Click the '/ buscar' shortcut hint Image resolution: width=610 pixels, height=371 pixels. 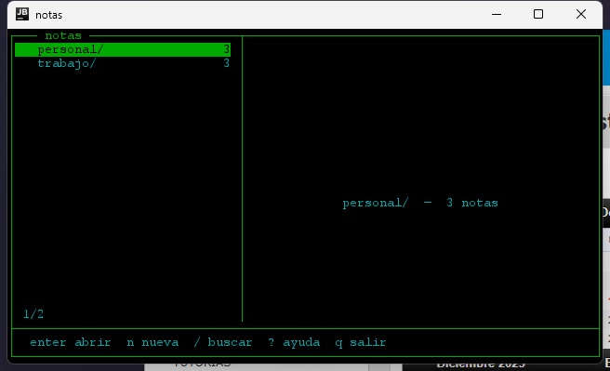[223, 342]
